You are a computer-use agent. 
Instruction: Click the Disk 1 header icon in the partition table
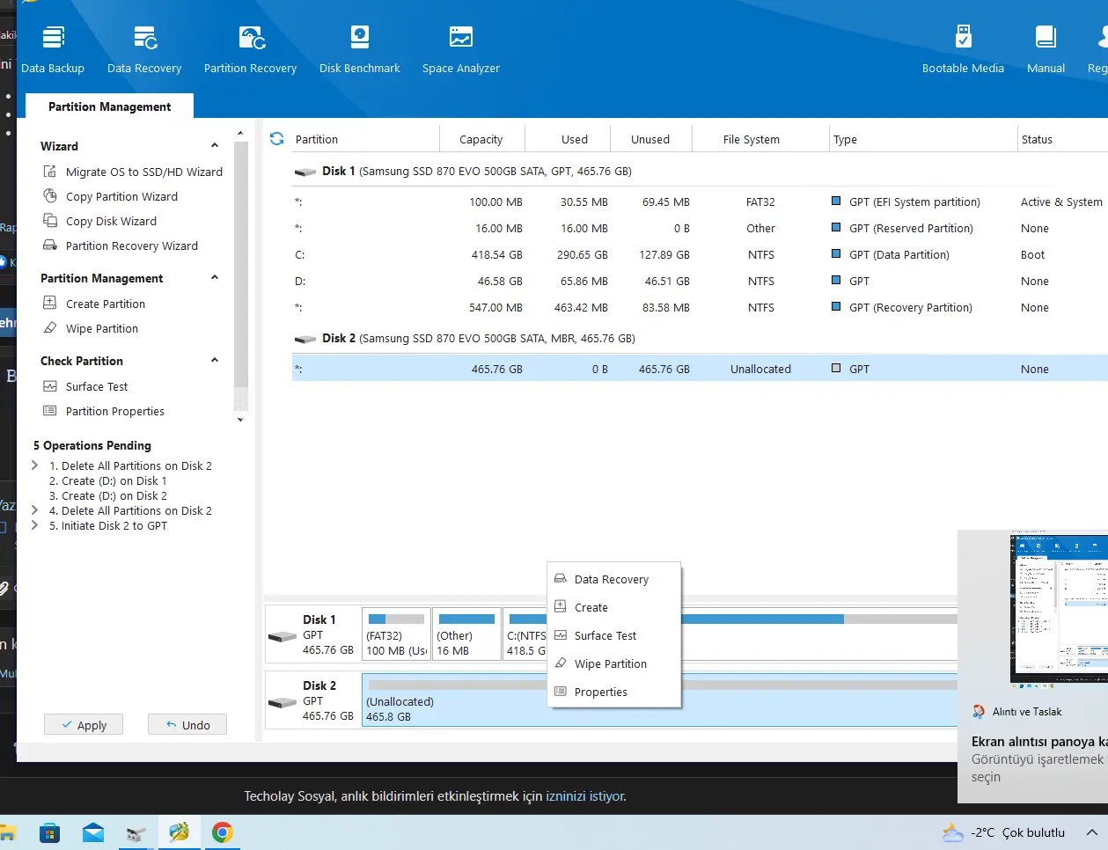click(x=305, y=172)
